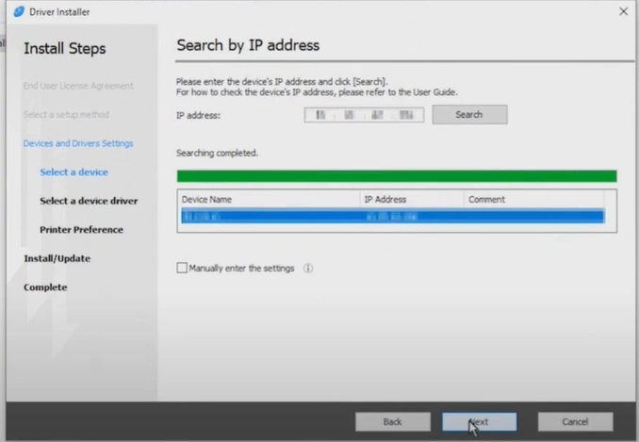The width and height of the screenshot is (639, 442).
Task: Open the Printer Preference step
Action: (x=81, y=230)
